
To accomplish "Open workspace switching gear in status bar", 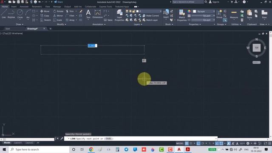I will click(x=248, y=143).
